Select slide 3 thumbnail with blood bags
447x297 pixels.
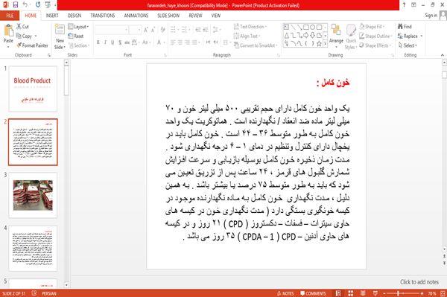coord(33,195)
